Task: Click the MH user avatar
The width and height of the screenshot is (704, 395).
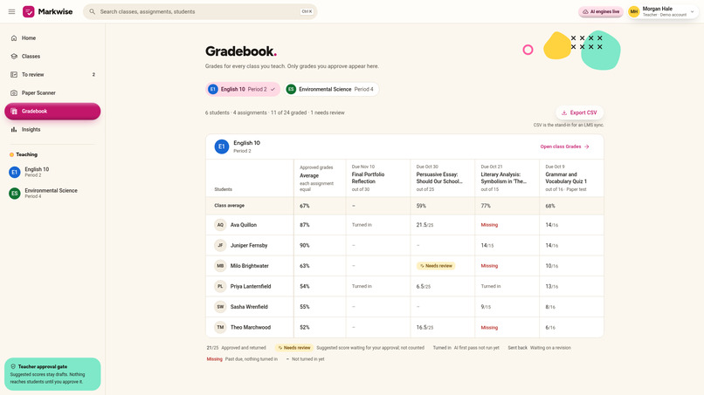Action: coord(633,11)
